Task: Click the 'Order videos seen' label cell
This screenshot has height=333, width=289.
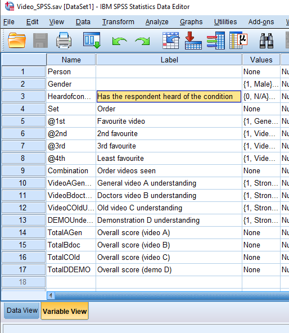Action: pyautogui.click(x=169, y=170)
